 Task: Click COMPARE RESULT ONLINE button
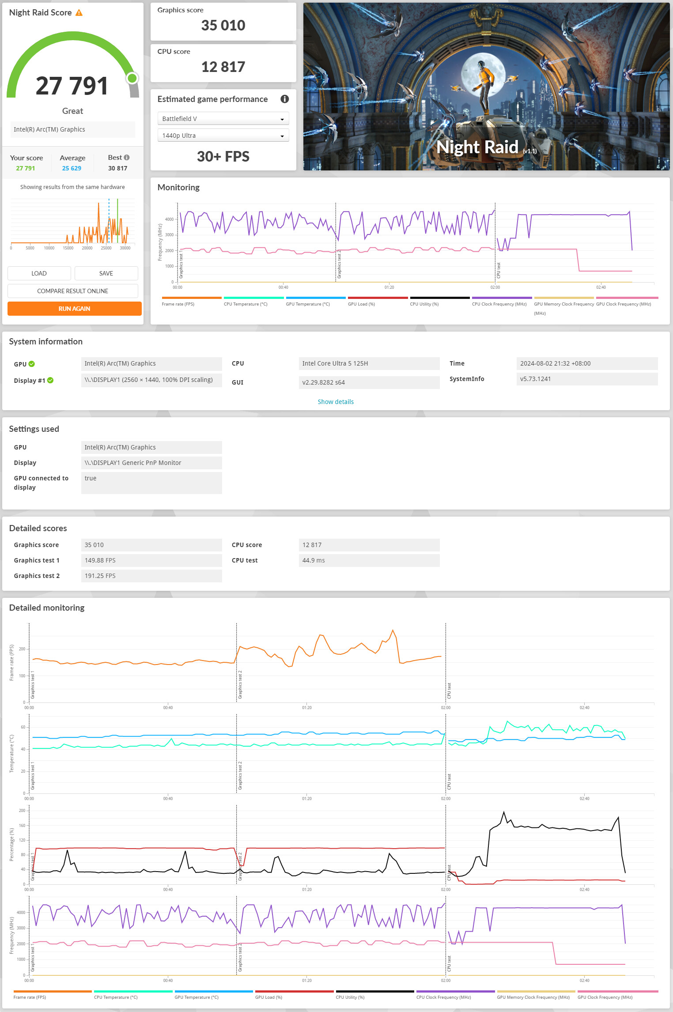click(x=72, y=291)
